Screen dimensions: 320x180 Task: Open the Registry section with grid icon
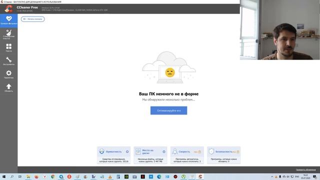9,48
